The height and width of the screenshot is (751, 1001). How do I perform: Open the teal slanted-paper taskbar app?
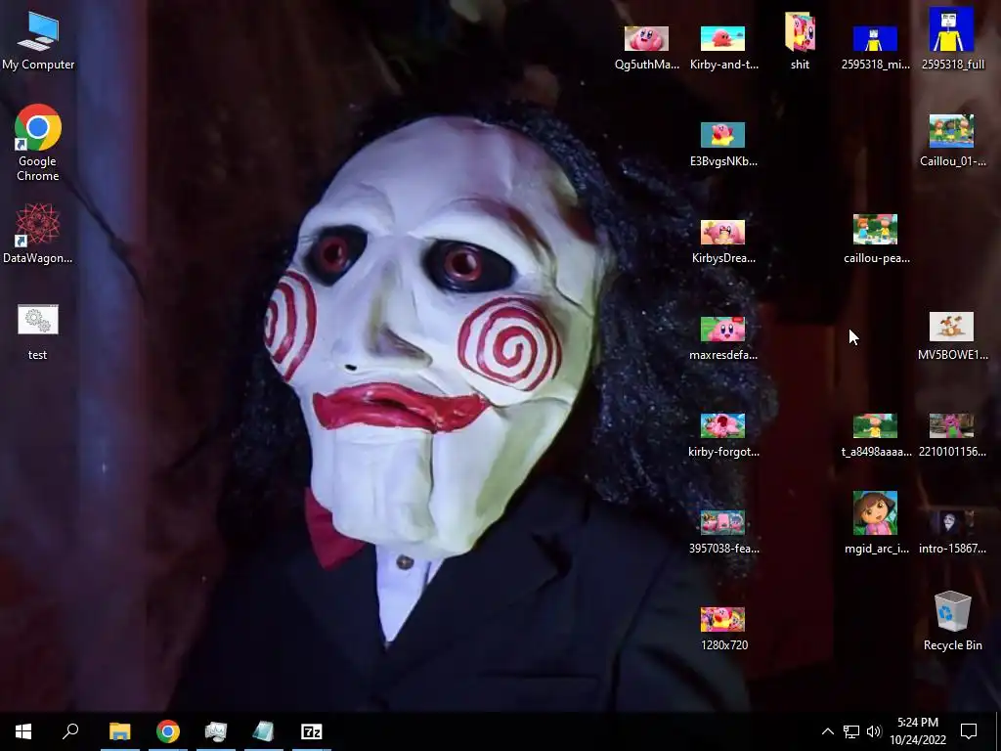[x=264, y=731]
